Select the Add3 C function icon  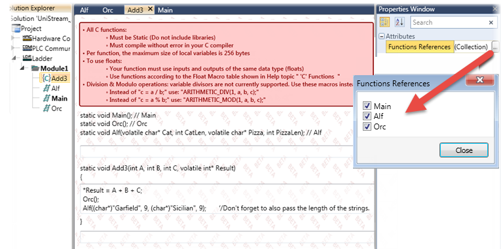point(46,78)
